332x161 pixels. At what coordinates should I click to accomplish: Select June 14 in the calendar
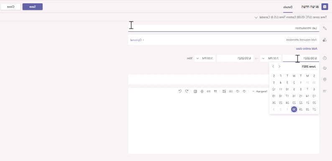(x=307, y=96)
